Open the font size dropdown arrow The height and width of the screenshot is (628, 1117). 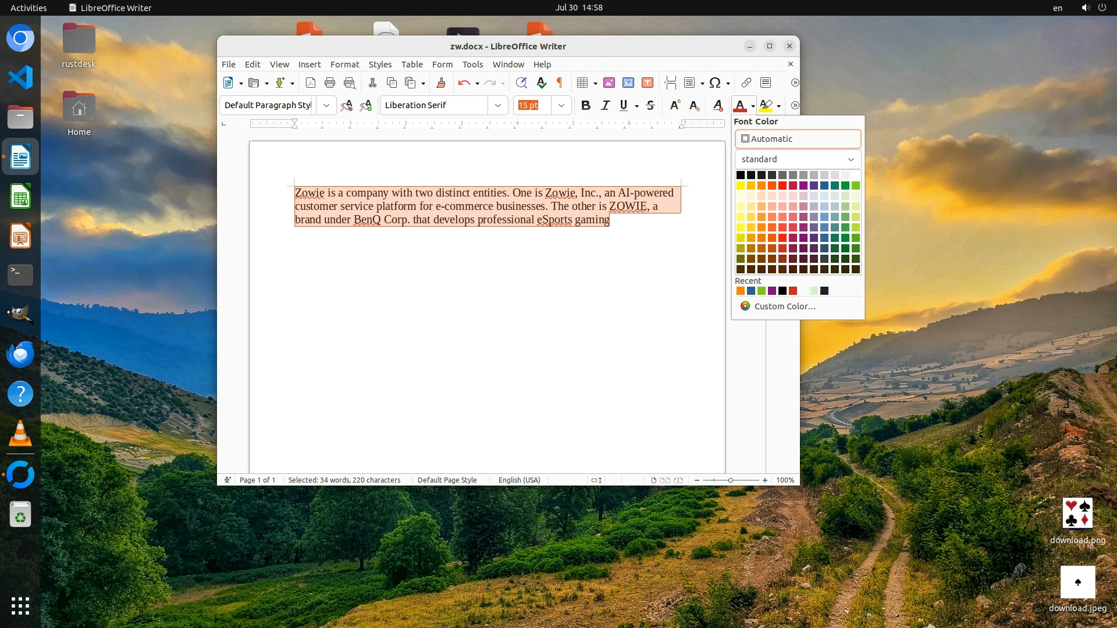561,105
